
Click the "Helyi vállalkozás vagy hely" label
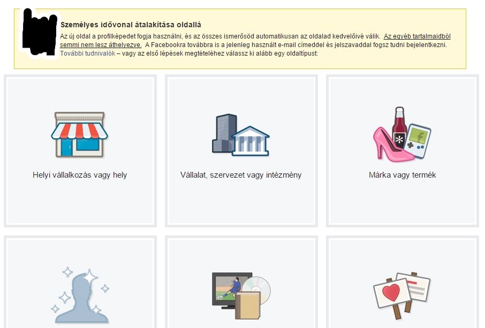click(x=80, y=175)
